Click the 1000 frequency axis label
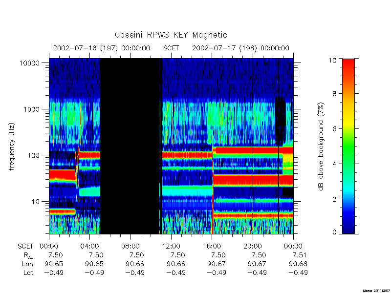The image size is (391, 293). pos(31,109)
